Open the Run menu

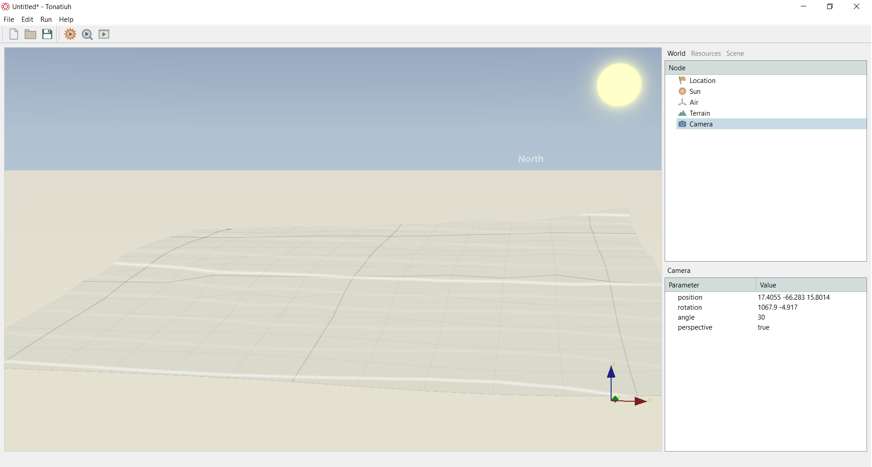(x=46, y=19)
